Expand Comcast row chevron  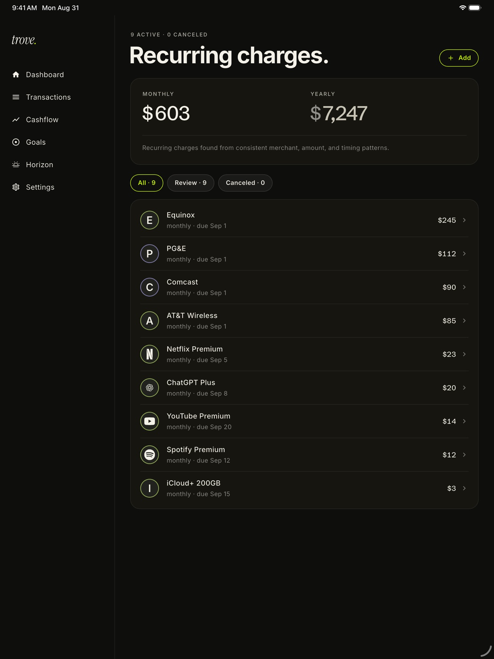tap(464, 287)
